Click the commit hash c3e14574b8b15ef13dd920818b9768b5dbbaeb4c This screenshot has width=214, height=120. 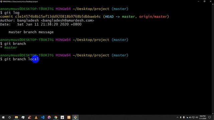point(58,17)
